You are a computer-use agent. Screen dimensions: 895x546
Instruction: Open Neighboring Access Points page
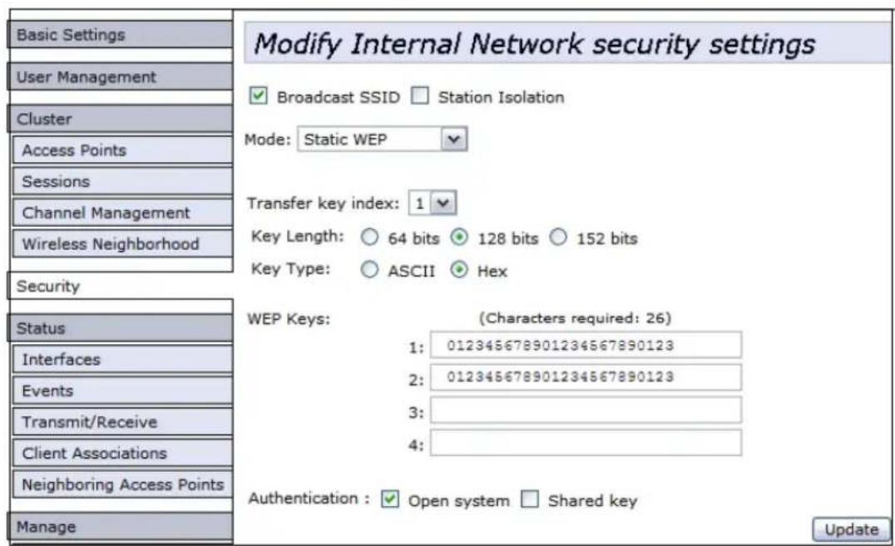point(123,485)
